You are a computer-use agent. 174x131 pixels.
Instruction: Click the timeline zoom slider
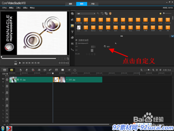click(x=148, y=70)
